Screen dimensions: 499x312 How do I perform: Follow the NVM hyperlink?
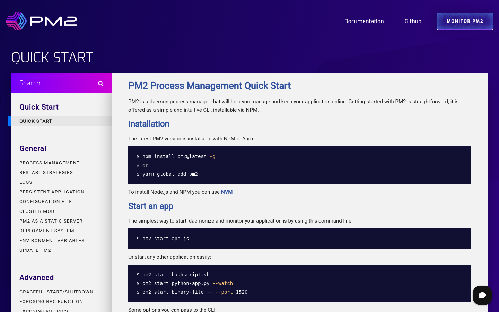[227, 192]
